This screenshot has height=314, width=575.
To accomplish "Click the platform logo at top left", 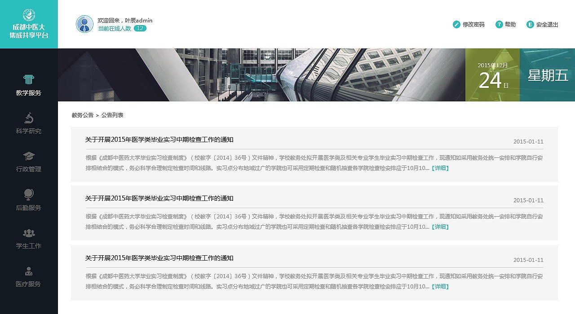I will point(29,24).
